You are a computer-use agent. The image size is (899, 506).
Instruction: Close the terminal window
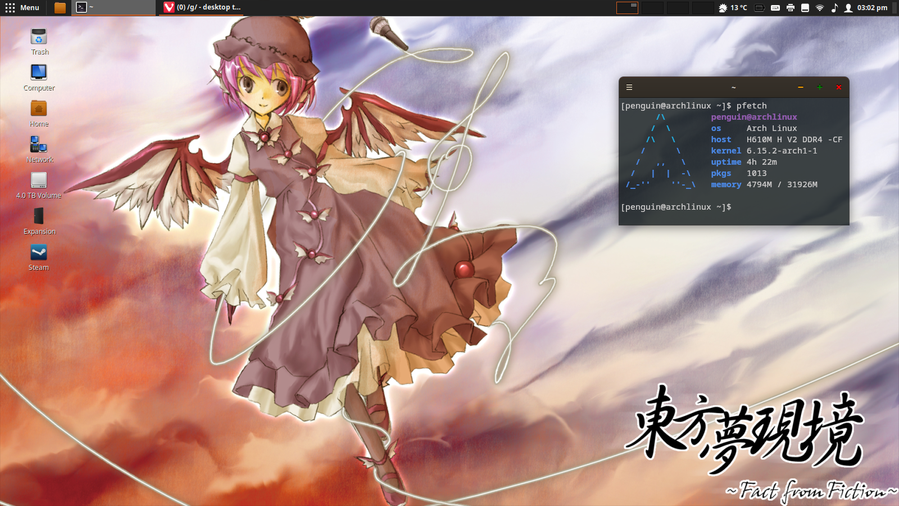(x=839, y=87)
